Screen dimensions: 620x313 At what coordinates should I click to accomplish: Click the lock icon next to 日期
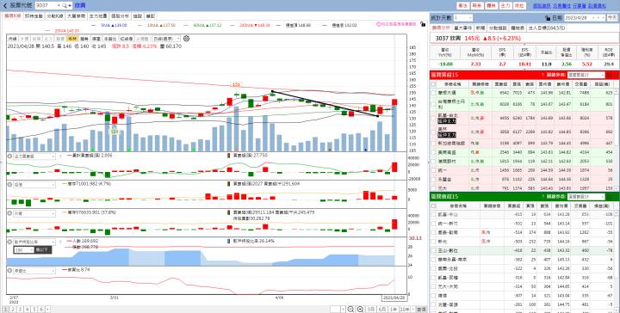548,18
